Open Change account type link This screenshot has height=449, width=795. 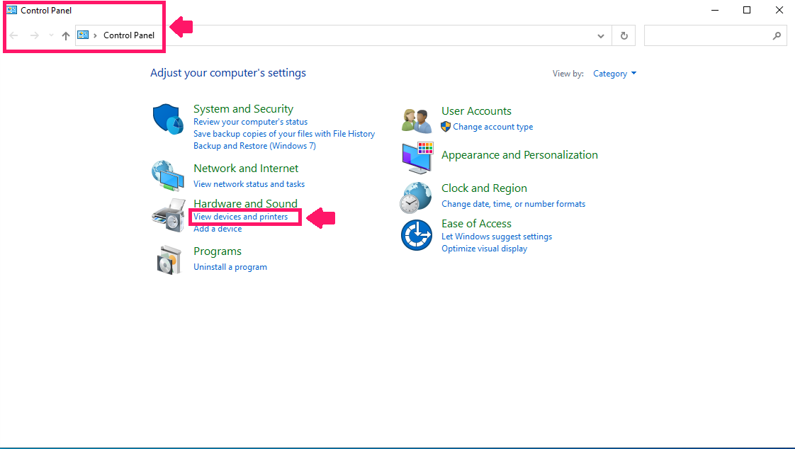(x=493, y=127)
